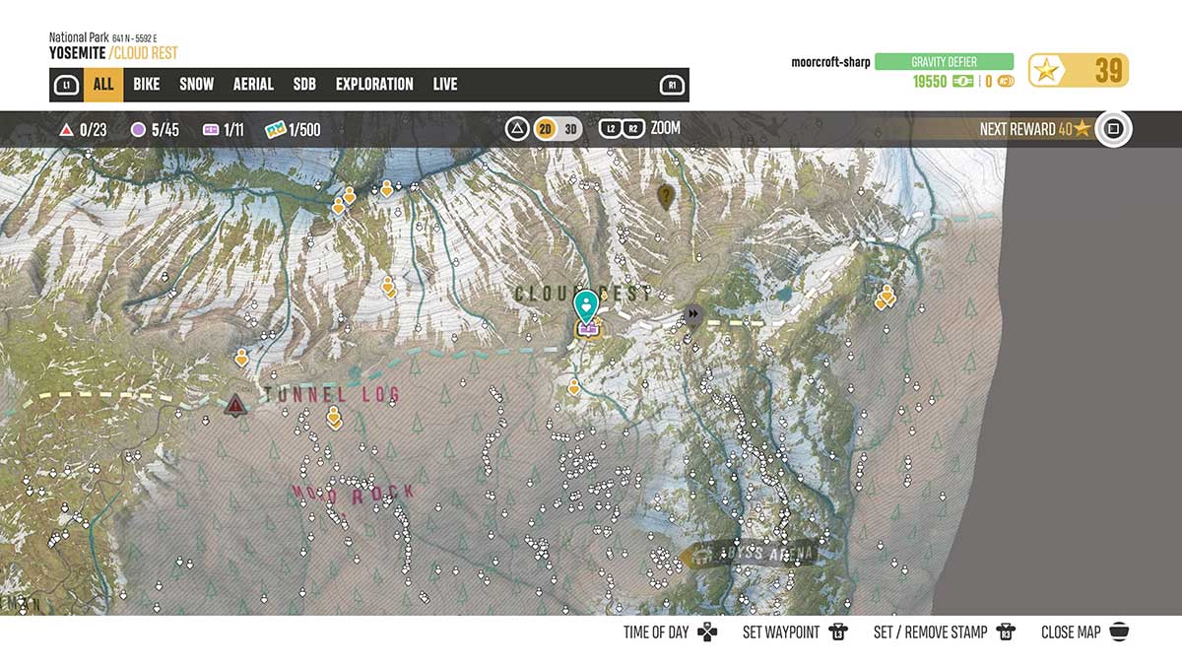Screen dimensions: 1182x665
Task: Click the gold star level 39 badge
Action: point(1078,71)
